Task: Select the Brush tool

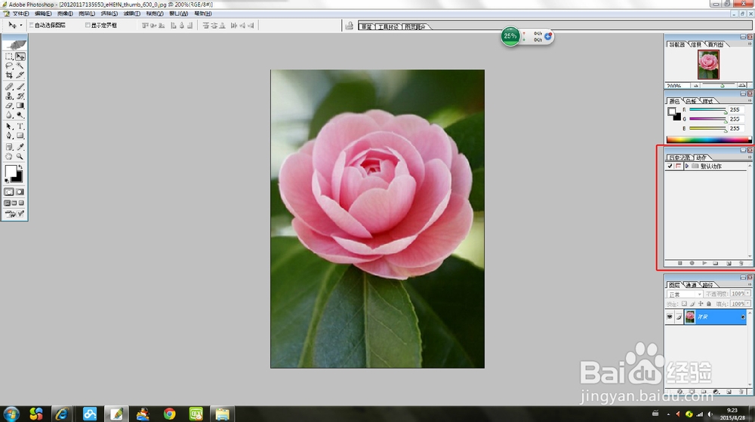Action: coord(20,87)
